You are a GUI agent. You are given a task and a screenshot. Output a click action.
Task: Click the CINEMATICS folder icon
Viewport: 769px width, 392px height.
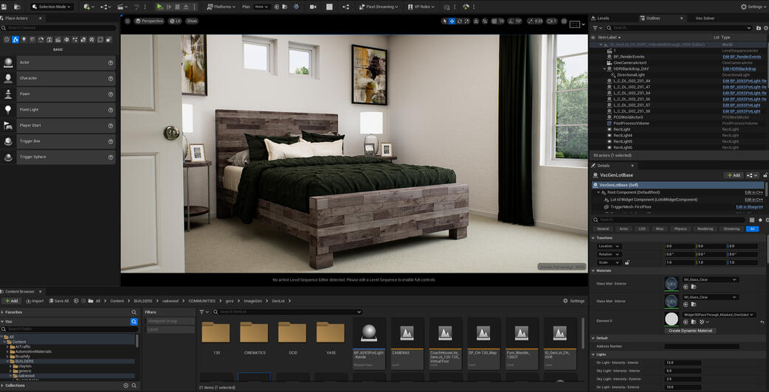254,333
